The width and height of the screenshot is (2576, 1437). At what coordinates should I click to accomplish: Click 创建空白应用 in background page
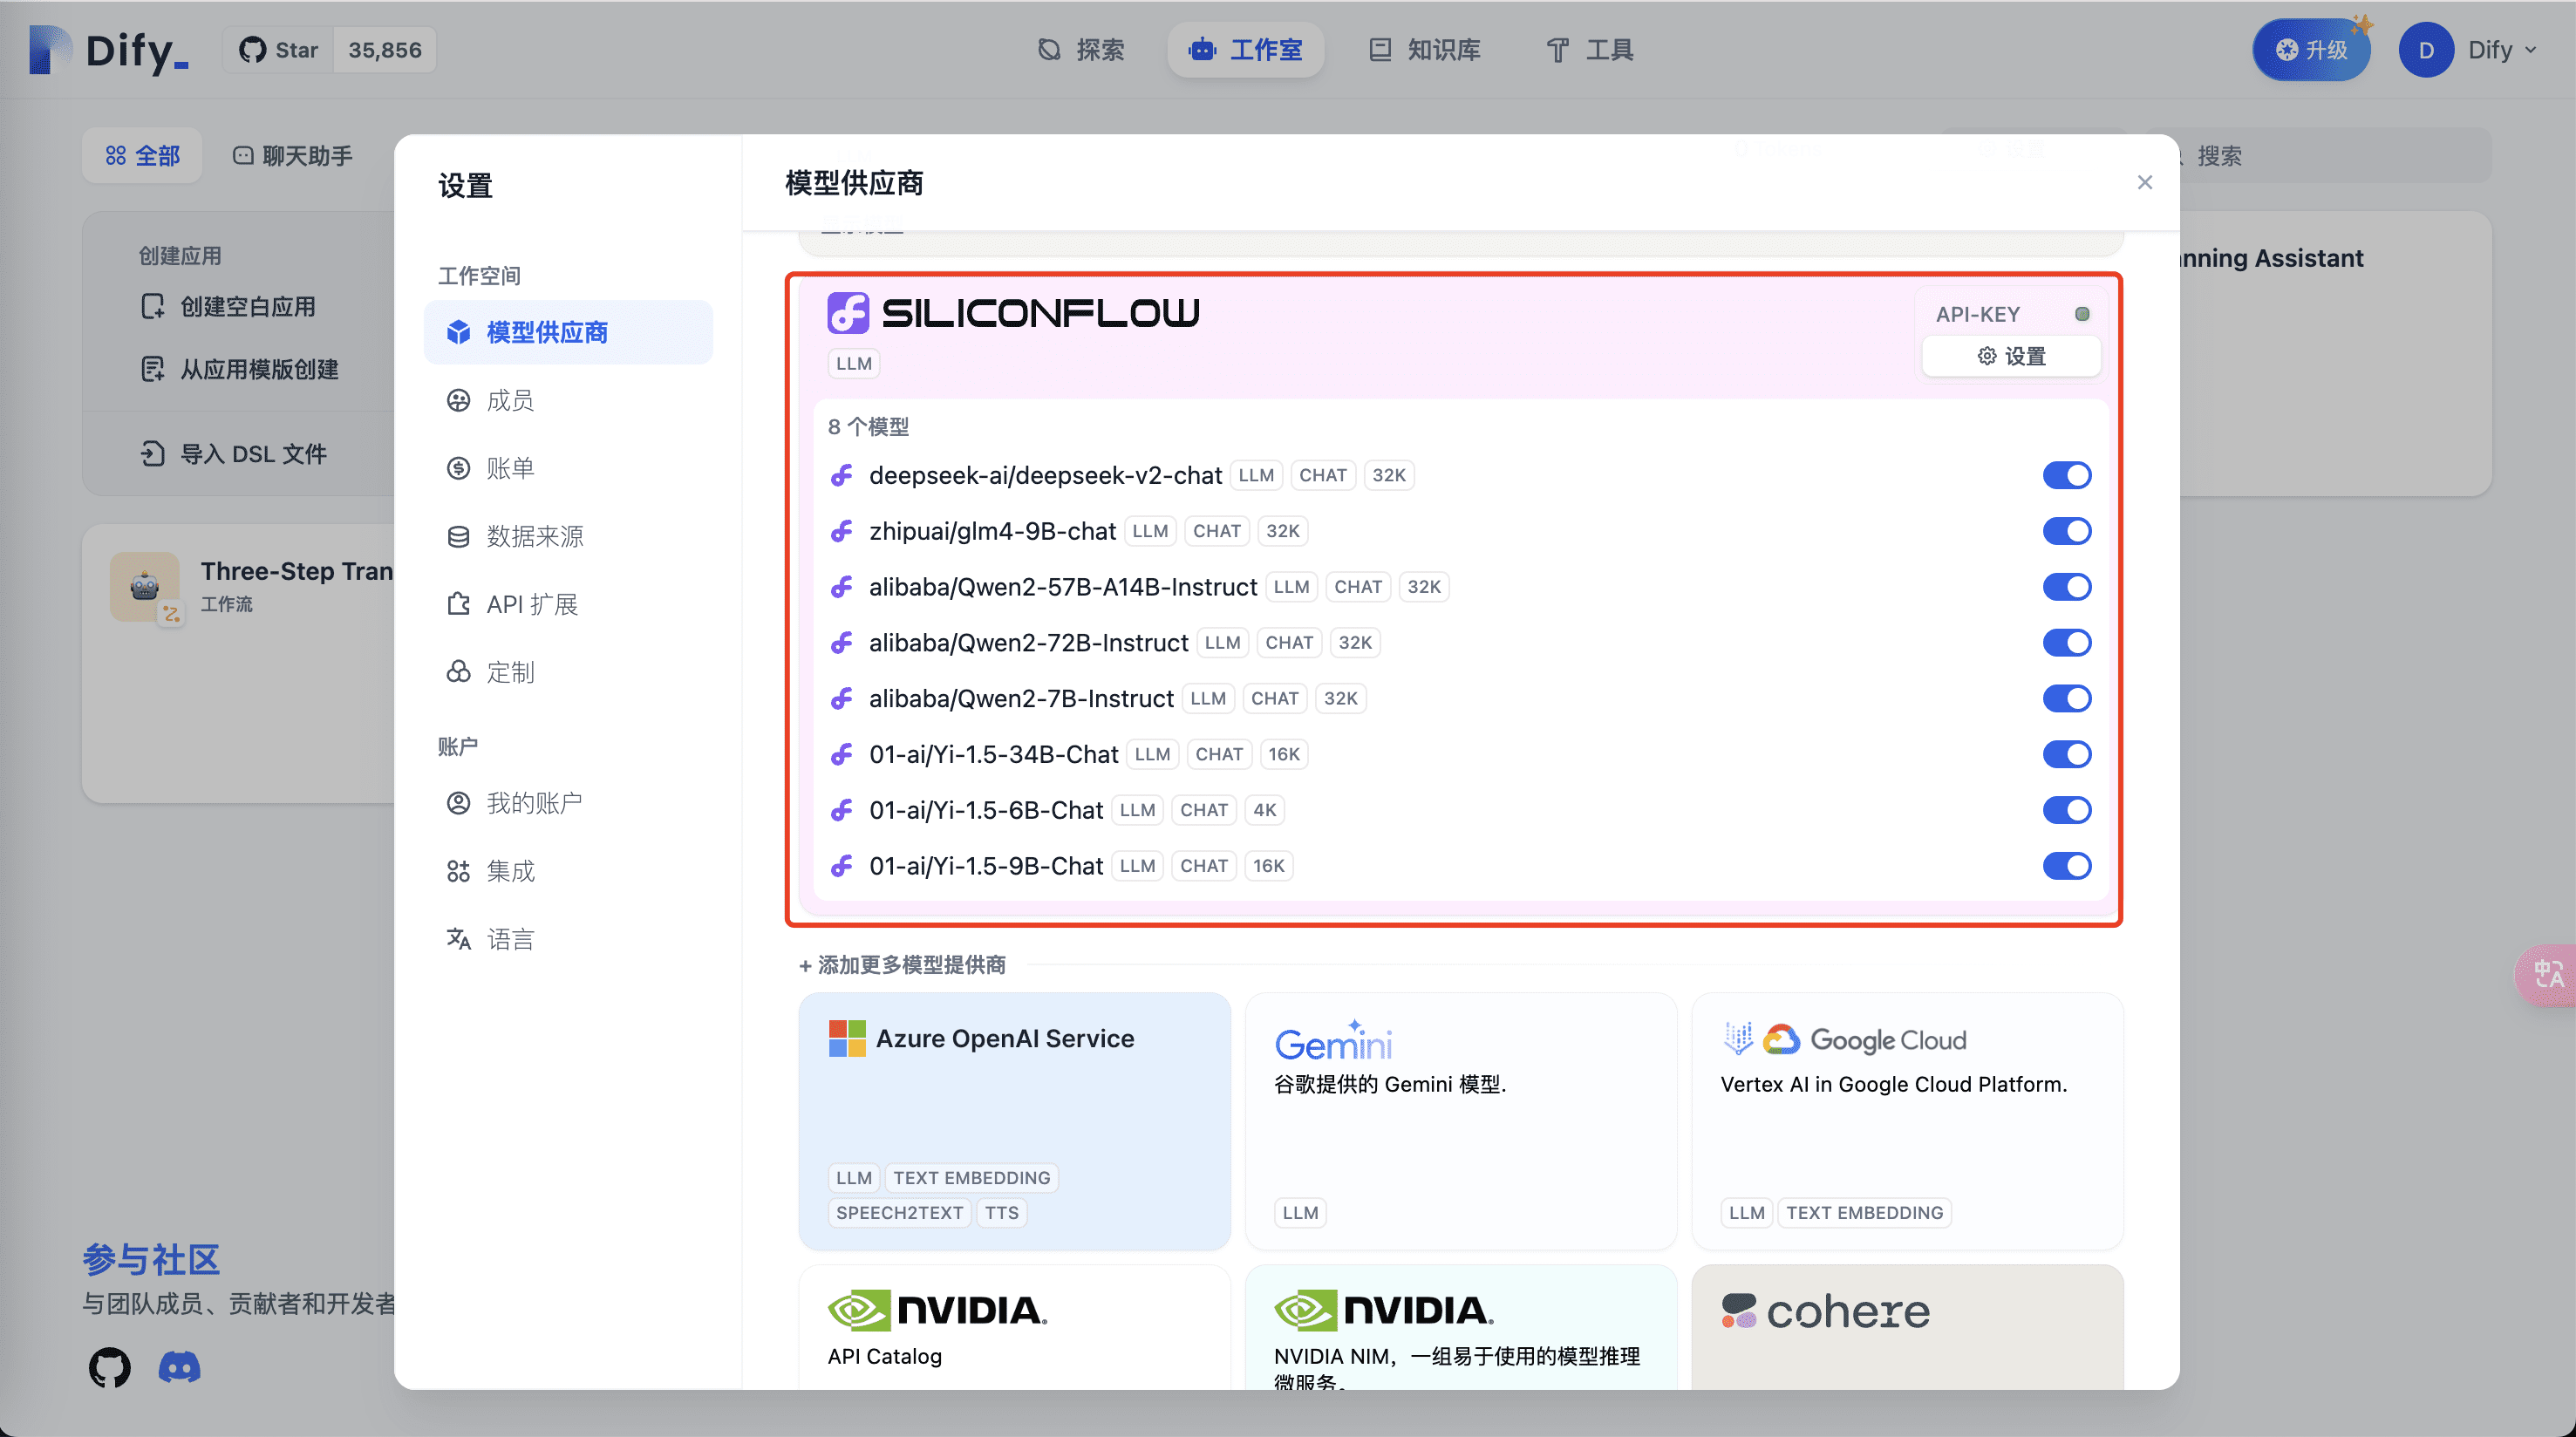(x=229, y=306)
